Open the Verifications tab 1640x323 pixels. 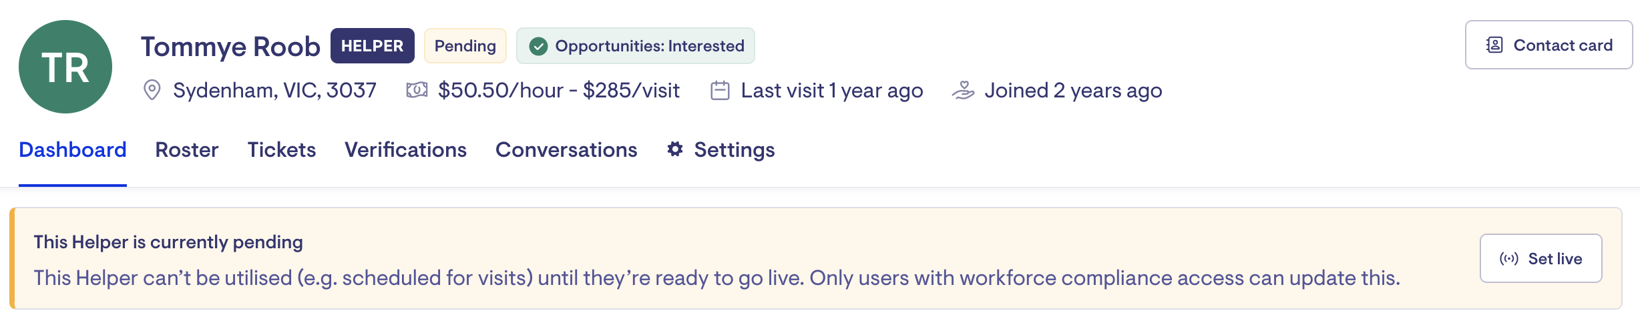(x=405, y=149)
